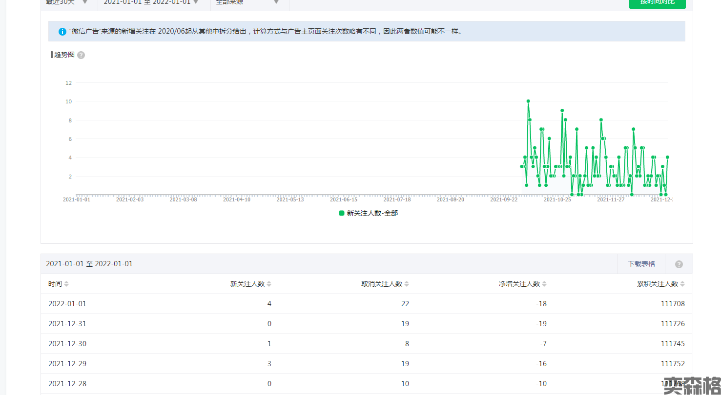Click the help icon beside 趋势图
Image resolution: width=721 pixels, height=395 pixels.
point(81,55)
